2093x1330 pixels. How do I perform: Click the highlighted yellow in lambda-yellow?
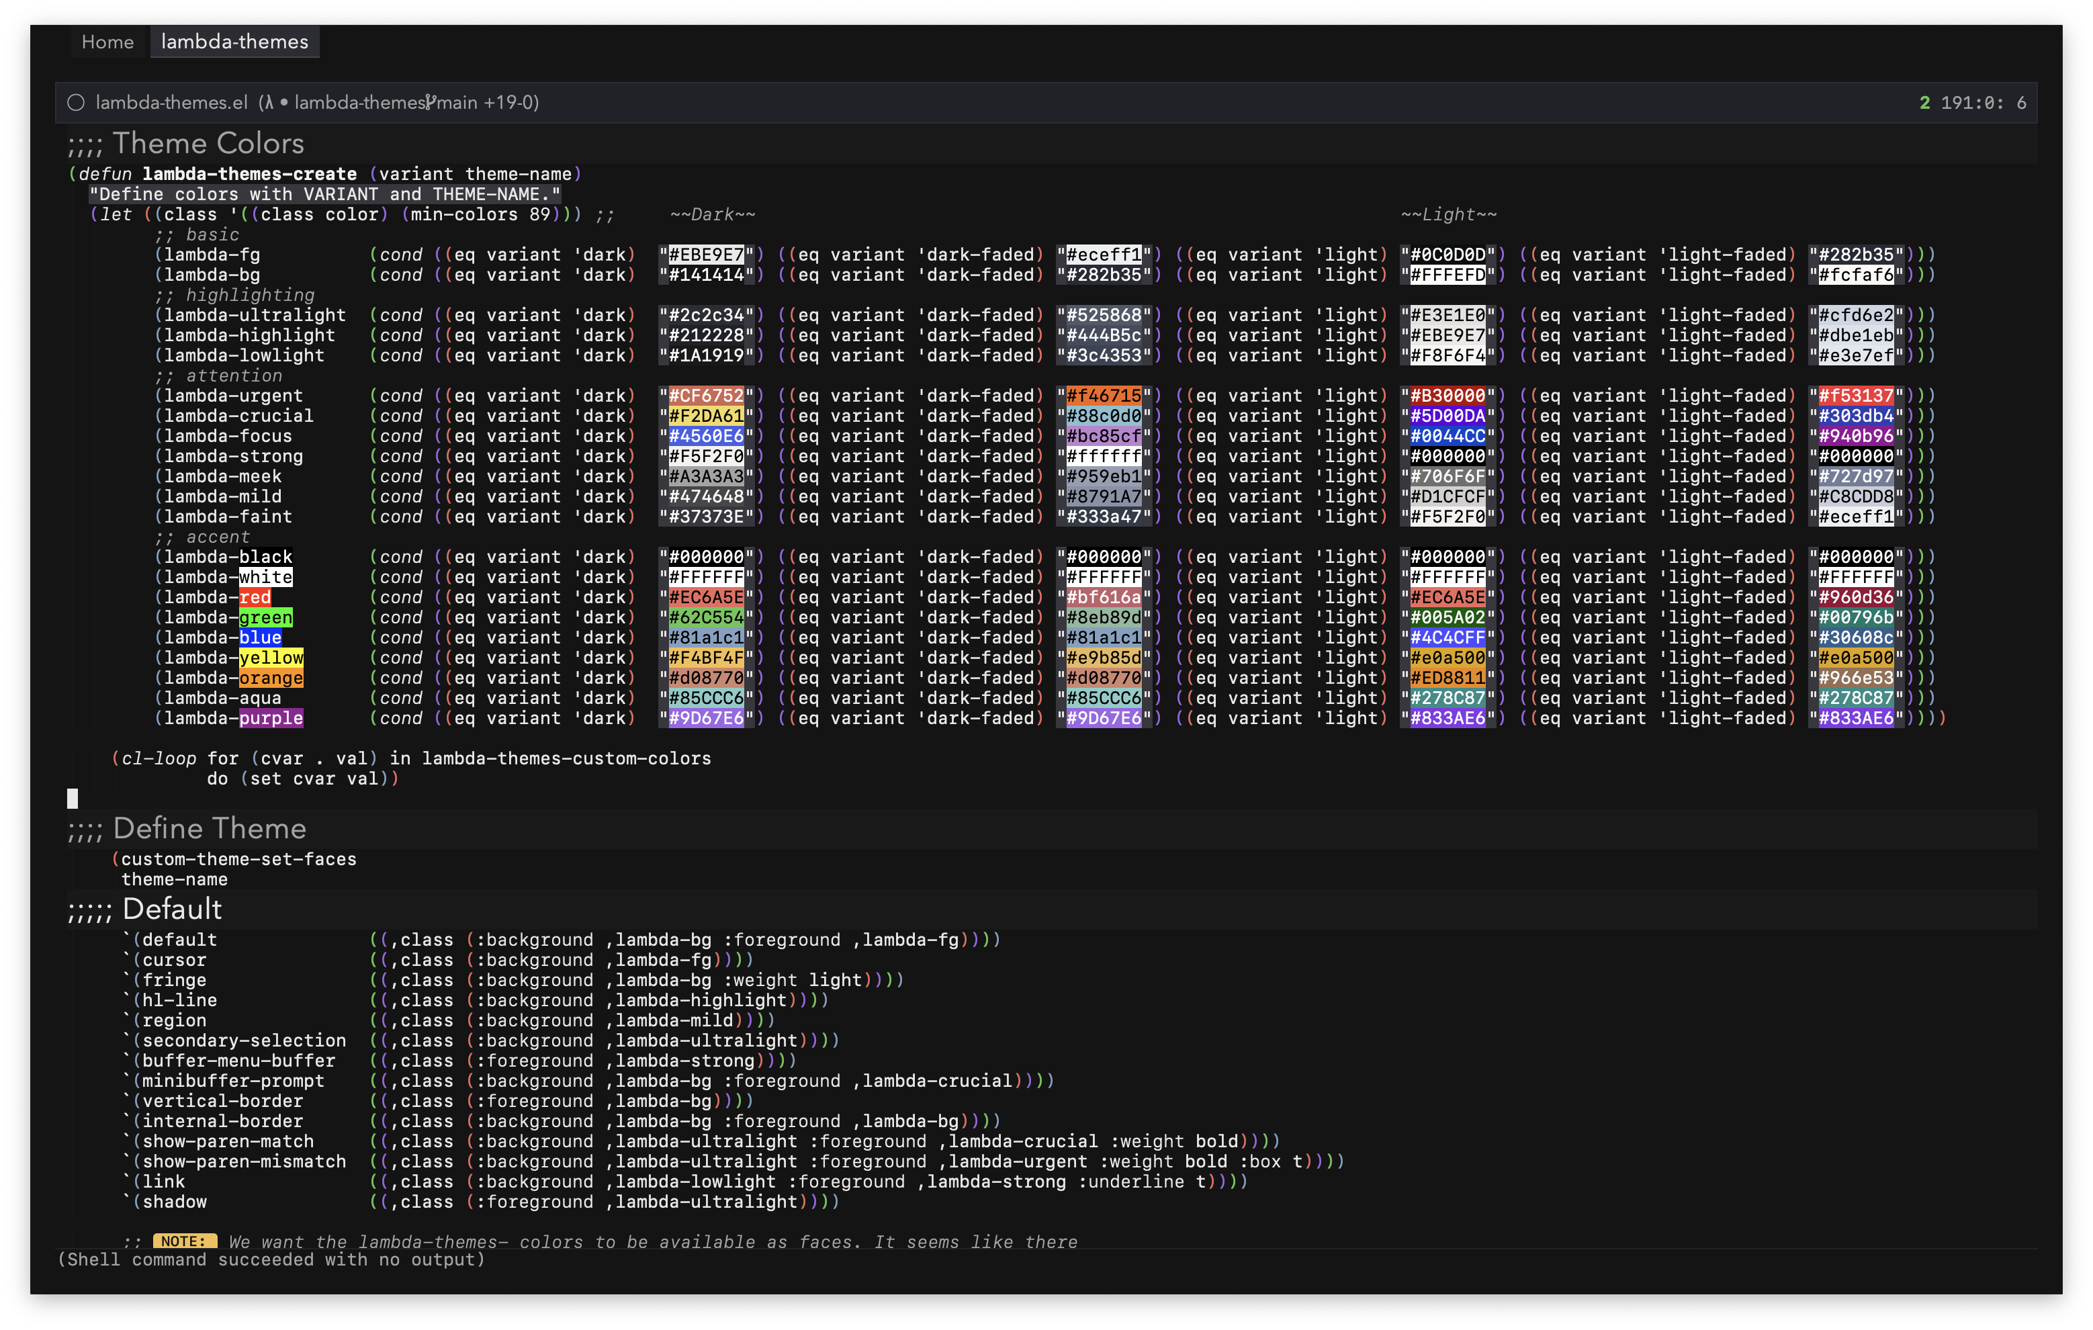(x=271, y=658)
